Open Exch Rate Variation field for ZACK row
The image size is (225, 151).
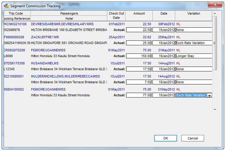[194, 43]
